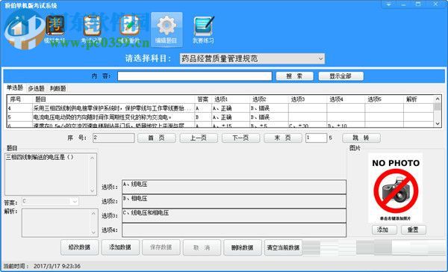Click the 重置 picture reset button
Viewport: 448px width, 272px height.
point(414,229)
